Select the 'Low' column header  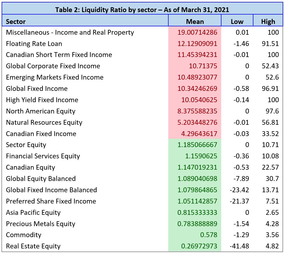coord(237,22)
